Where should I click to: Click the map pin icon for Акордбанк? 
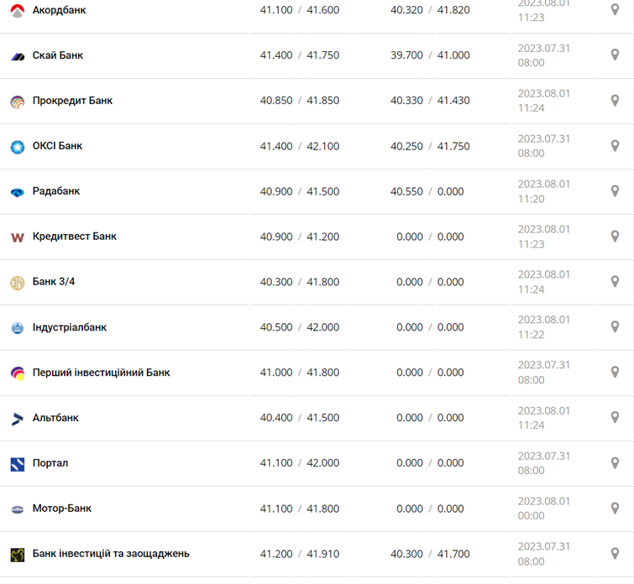[615, 10]
